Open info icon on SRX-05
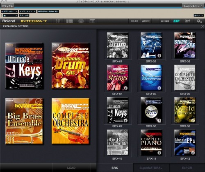The height and width of the screenshot is (172, 205). click(159, 88)
